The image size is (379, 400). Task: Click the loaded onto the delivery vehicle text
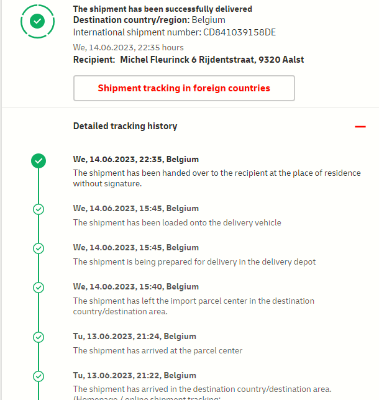point(177,222)
